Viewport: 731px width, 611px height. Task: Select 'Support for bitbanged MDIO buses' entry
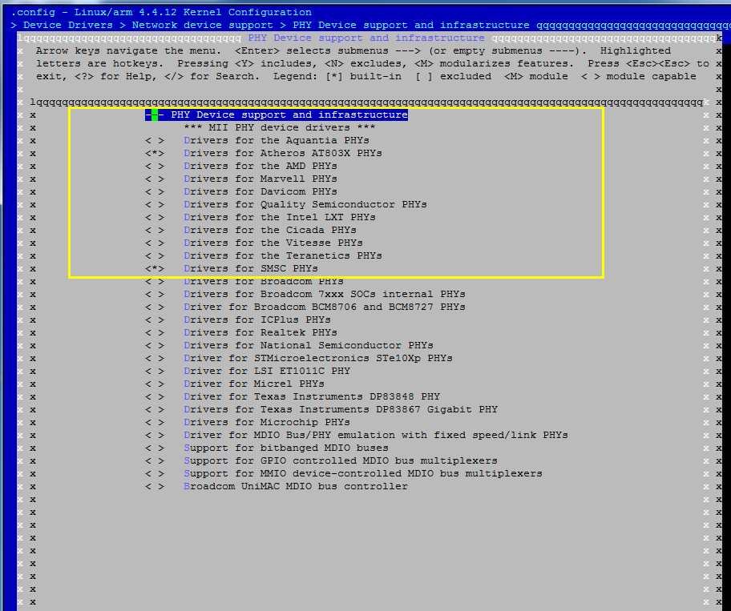click(x=286, y=448)
